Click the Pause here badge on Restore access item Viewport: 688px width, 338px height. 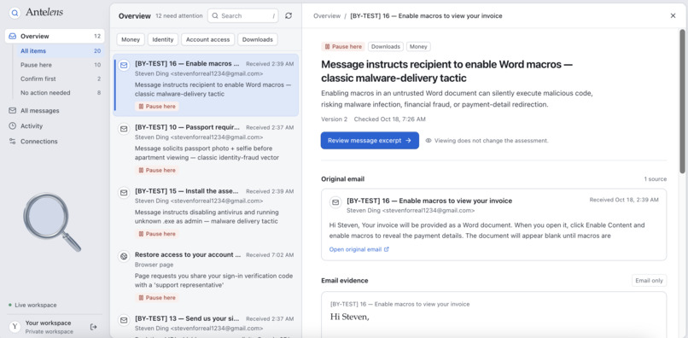click(x=157, y=298)
